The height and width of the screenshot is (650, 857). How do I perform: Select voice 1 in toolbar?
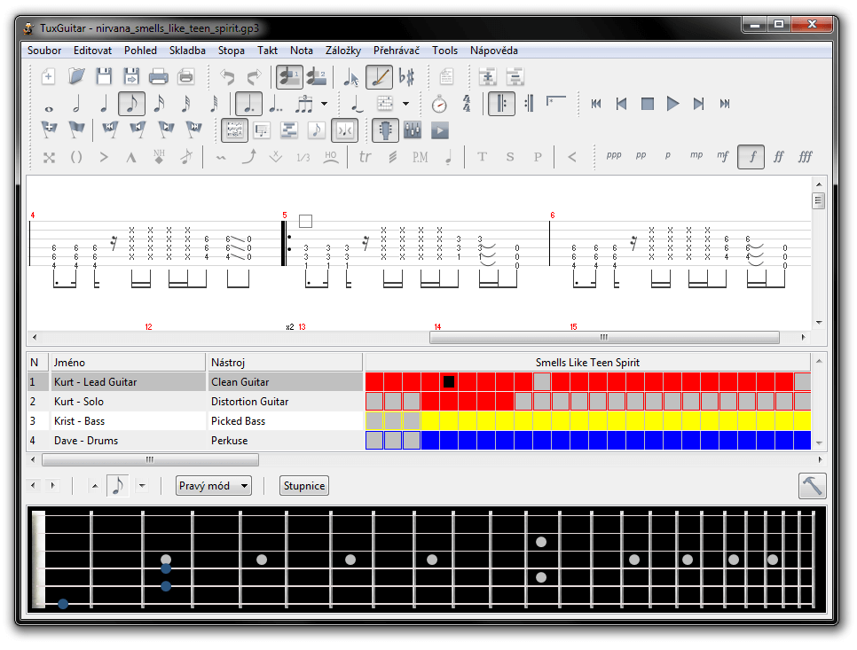click(x=289, y=76)
